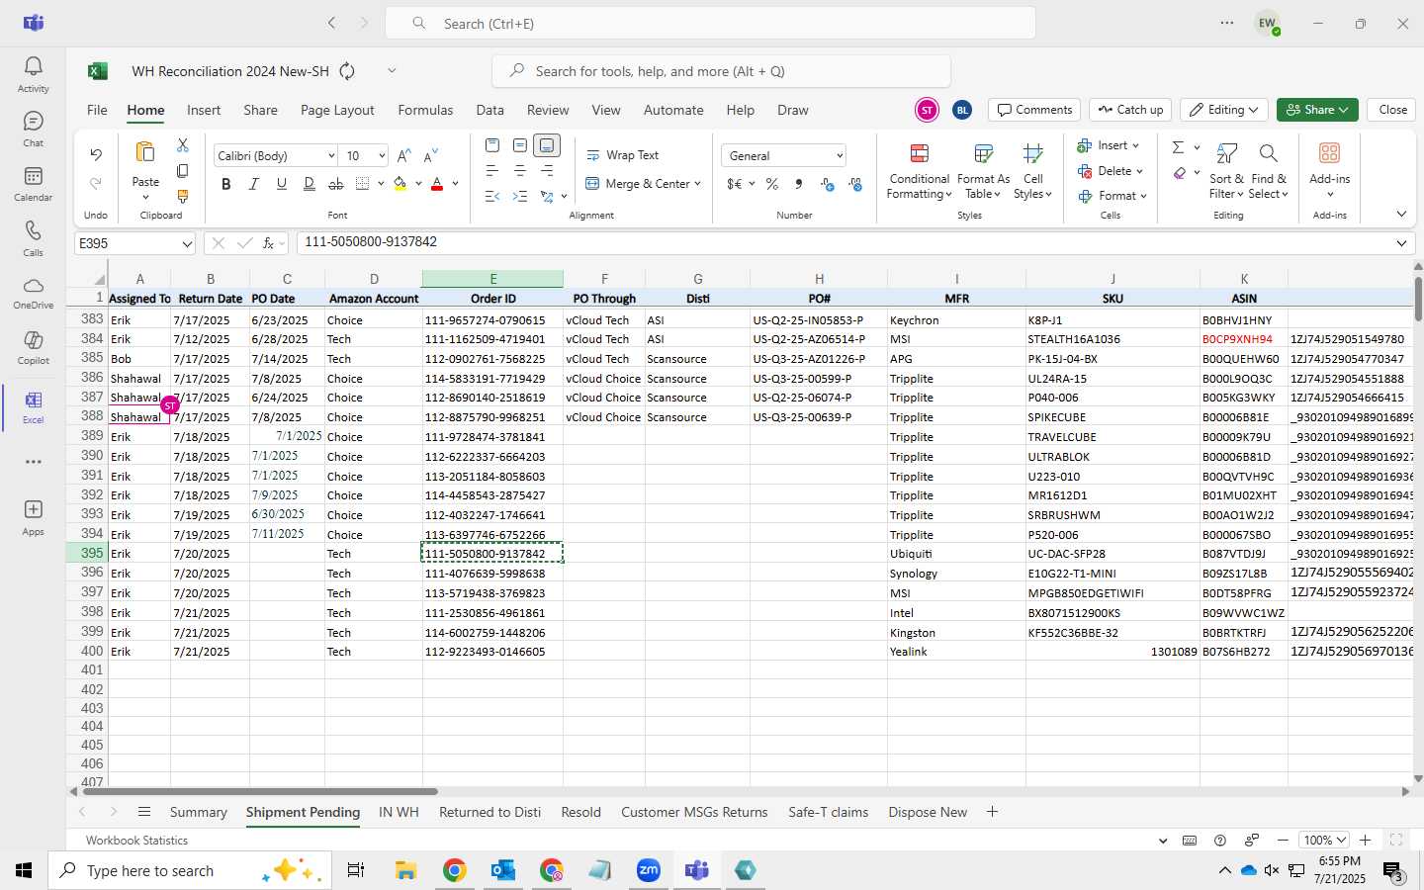Increase font size icon
Viewport: 1424px width, 890px height.
pyautogui.click(x=403, y=156)
